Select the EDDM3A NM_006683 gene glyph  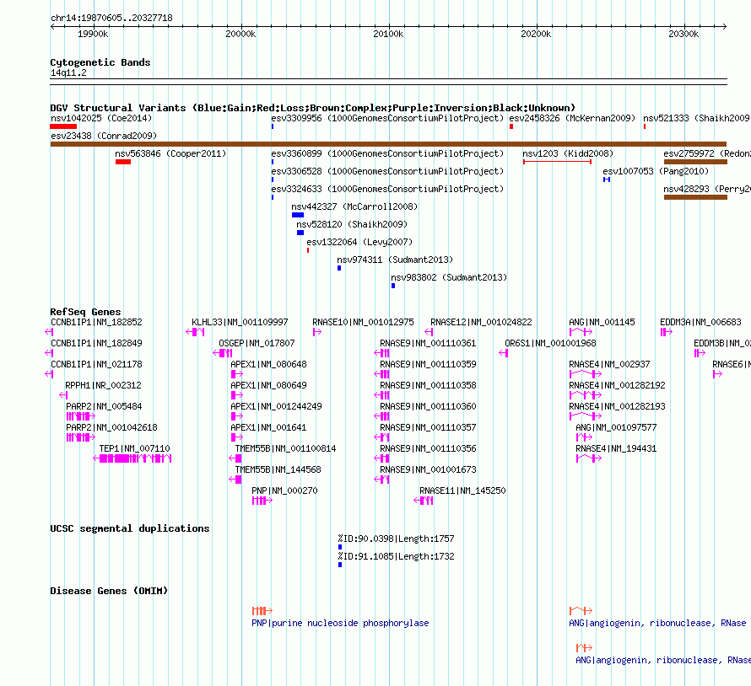pos(667,332)
